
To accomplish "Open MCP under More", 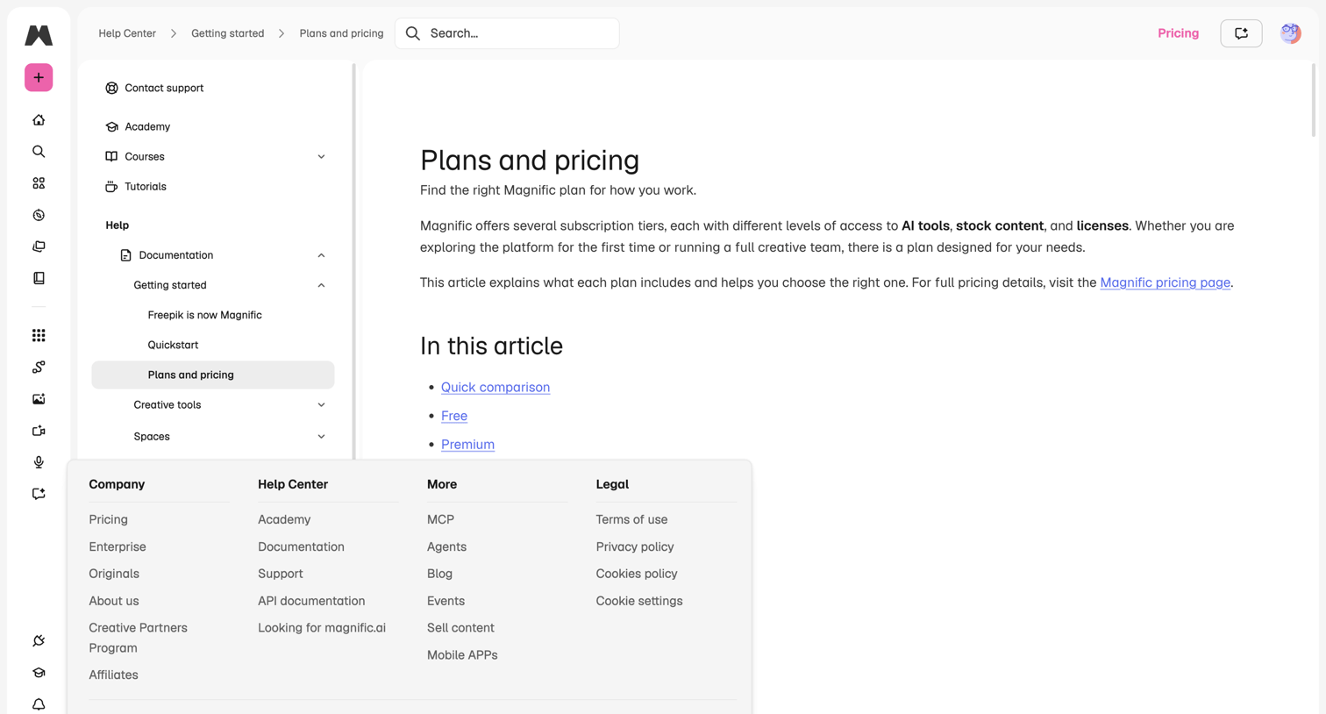I will click(440, 519).
